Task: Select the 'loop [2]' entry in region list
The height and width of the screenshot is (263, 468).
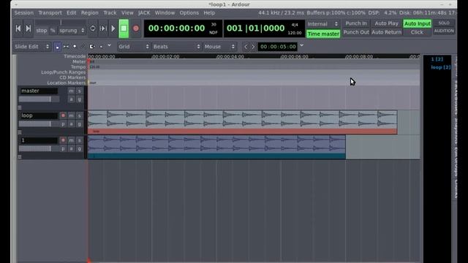Action: click(x=440, y=67)
